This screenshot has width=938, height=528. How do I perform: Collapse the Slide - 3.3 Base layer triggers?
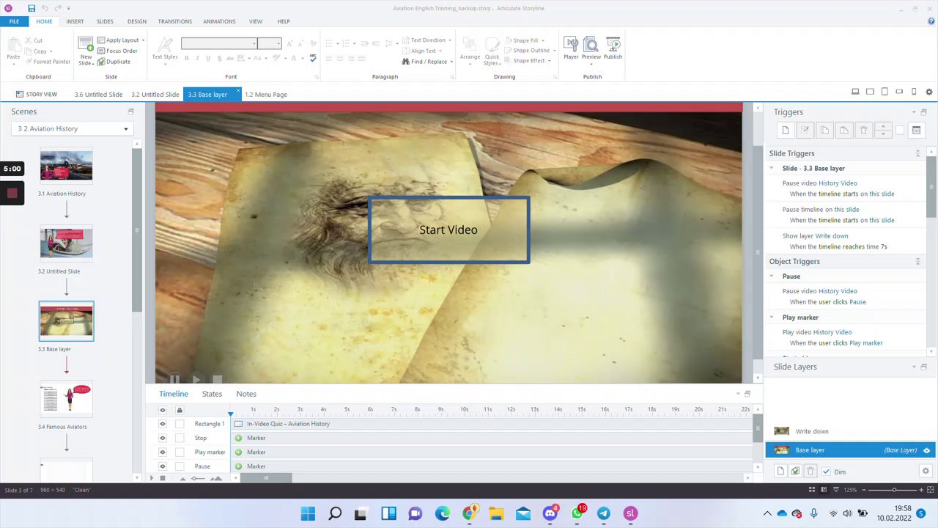[771, 169]
